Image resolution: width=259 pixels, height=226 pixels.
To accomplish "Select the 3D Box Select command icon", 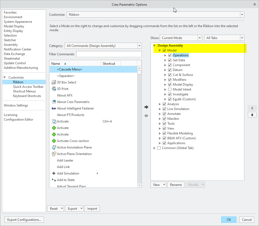I will tap(54, 82).
